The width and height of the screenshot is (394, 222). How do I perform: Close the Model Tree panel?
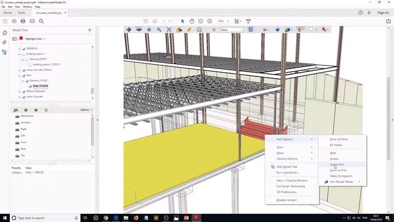point(90,30)
